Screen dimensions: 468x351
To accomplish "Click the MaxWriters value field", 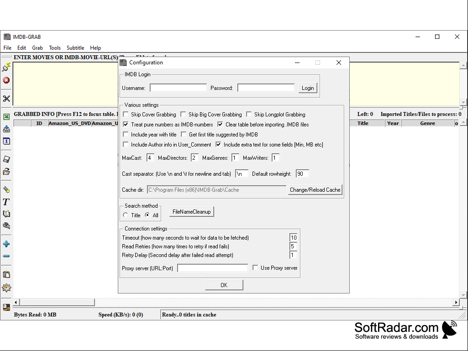I will click(x=275, y=157).
